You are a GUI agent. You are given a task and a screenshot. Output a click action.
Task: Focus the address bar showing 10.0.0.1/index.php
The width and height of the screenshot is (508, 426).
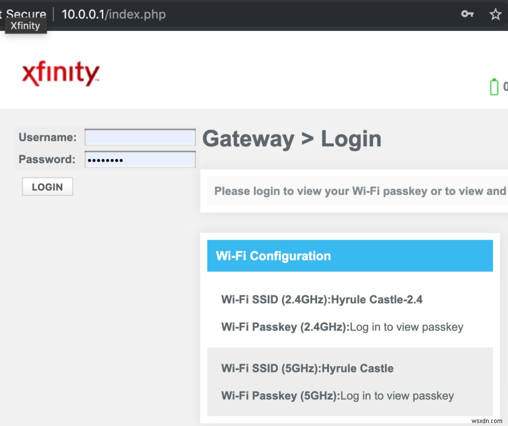pos(114,14)
